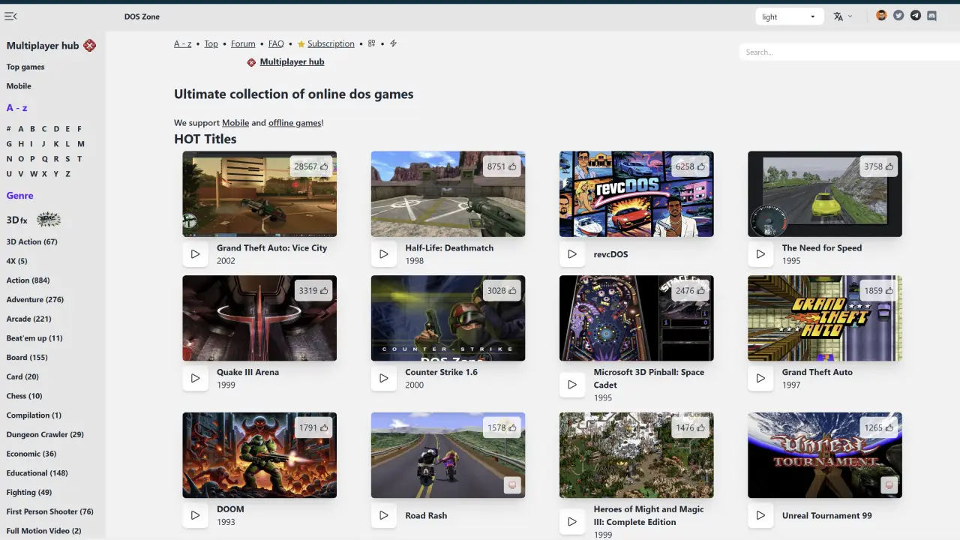Open the Genre sidebar heading
This screenshot has height=540, width=960.
click(19, 196)
